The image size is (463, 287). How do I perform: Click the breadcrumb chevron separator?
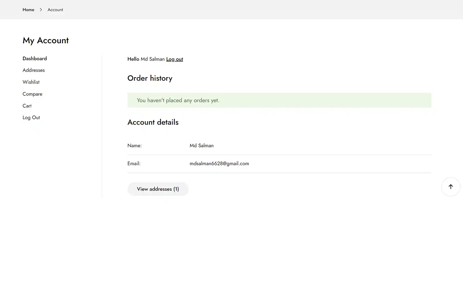[41, 10]
